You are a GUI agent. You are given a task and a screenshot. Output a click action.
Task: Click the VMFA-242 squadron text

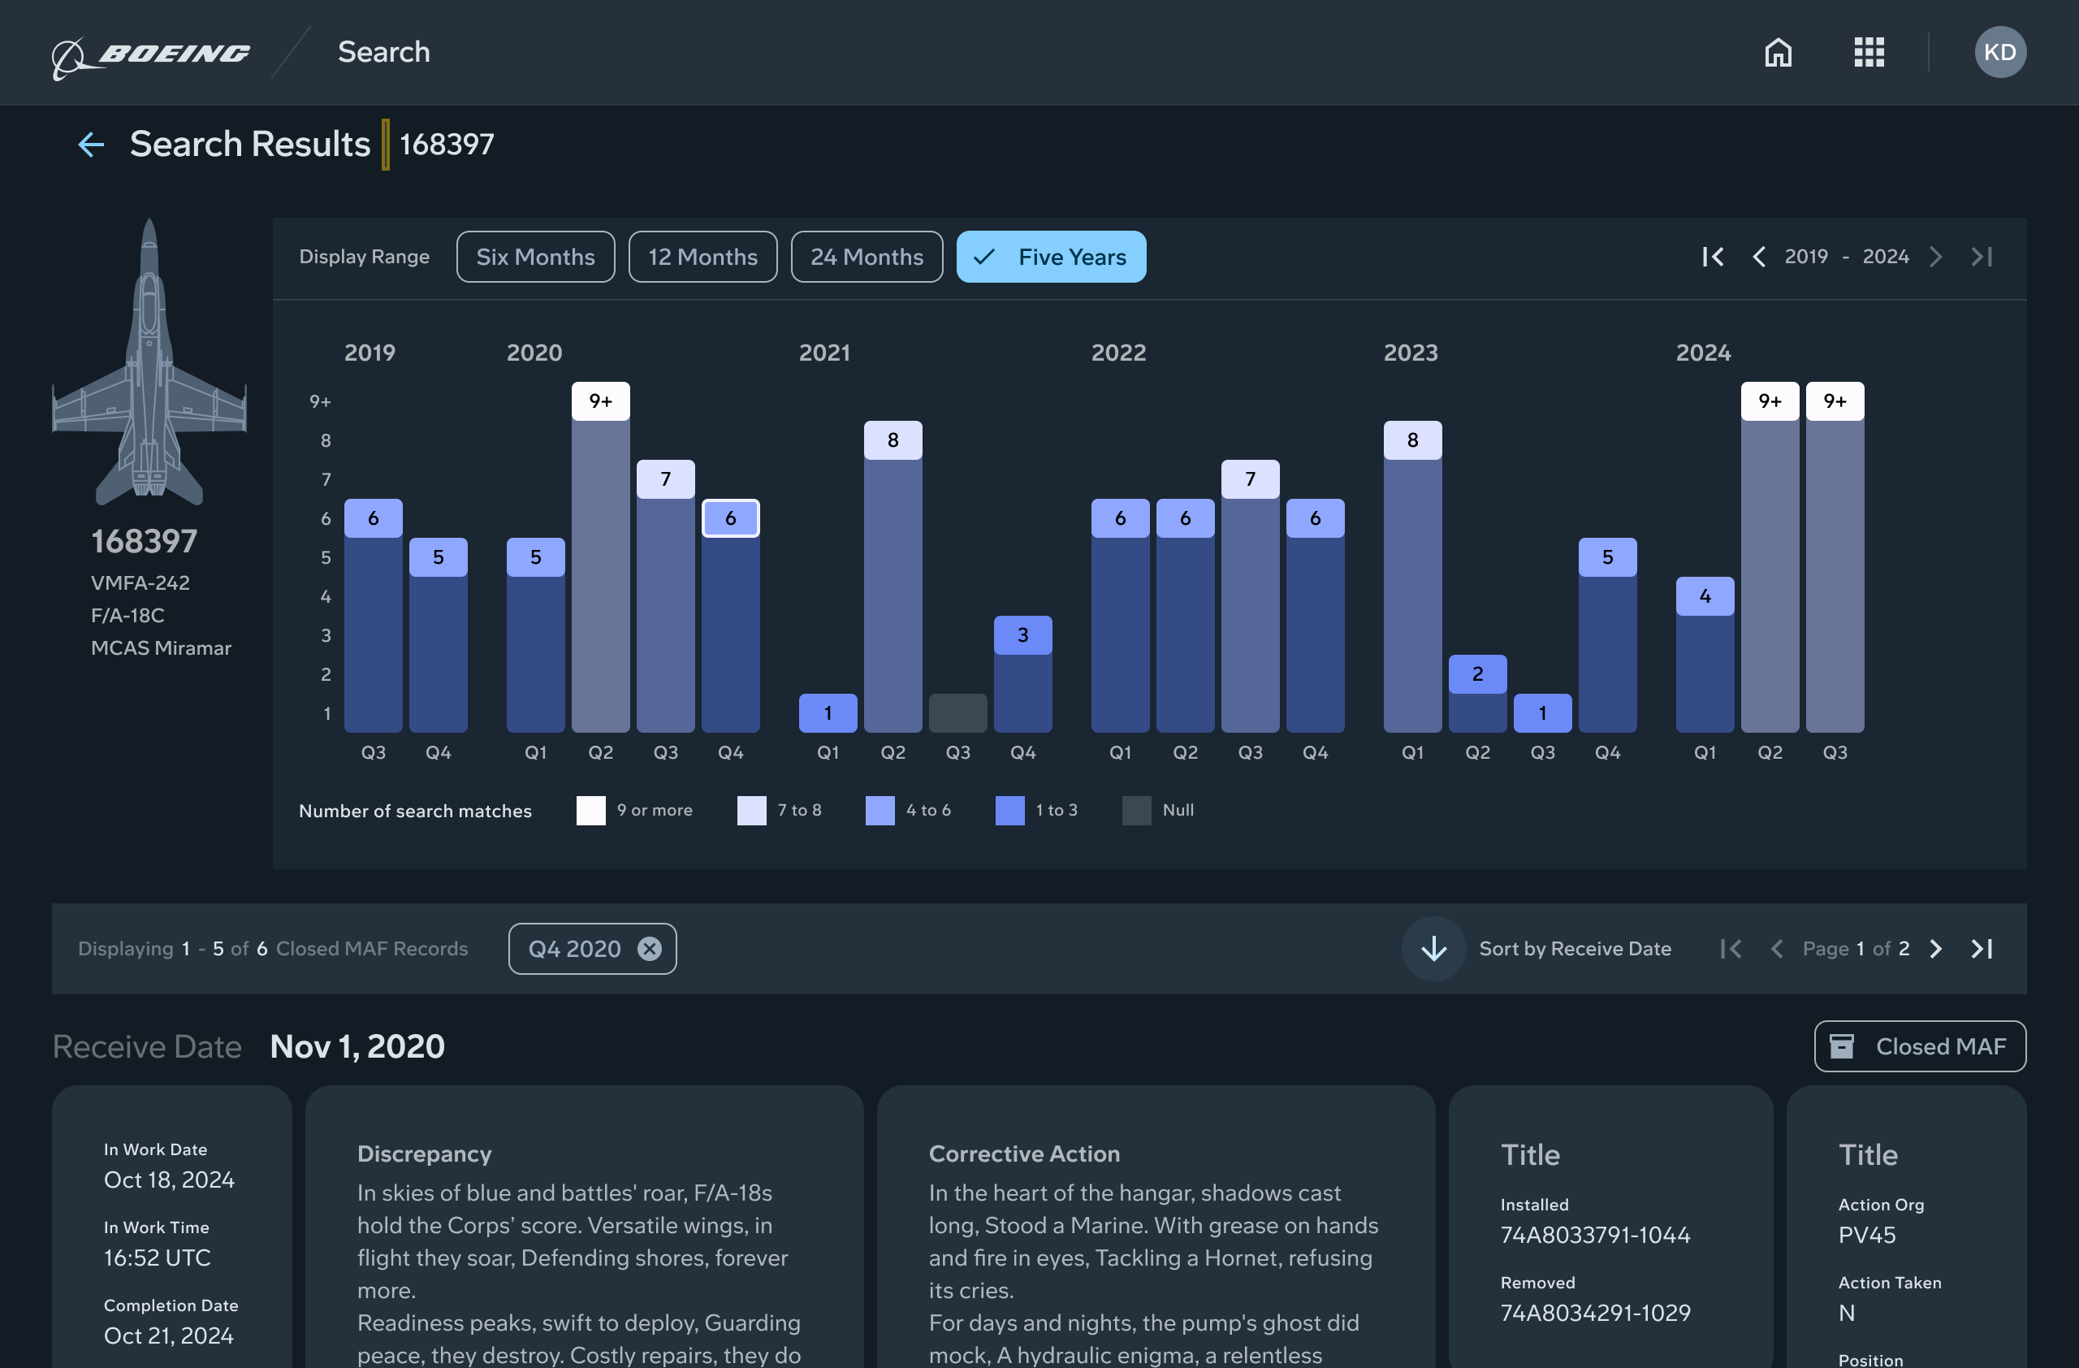click(140, 582)
